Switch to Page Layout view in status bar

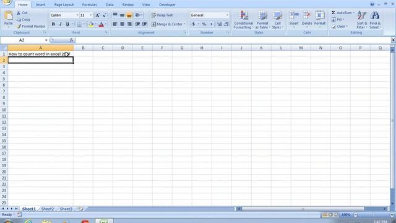tap(330, 215)
